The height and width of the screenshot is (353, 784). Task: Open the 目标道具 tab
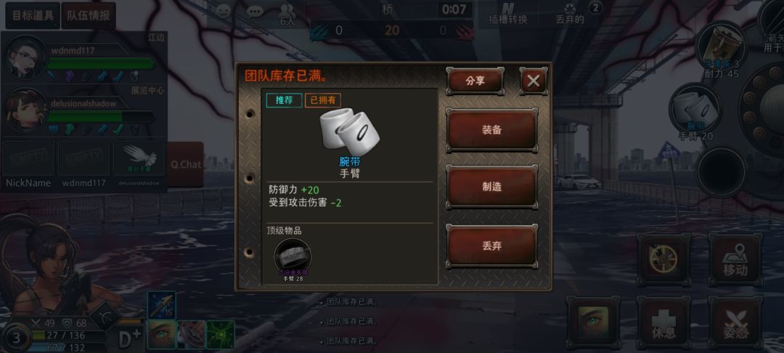click(x=33, y=15)
